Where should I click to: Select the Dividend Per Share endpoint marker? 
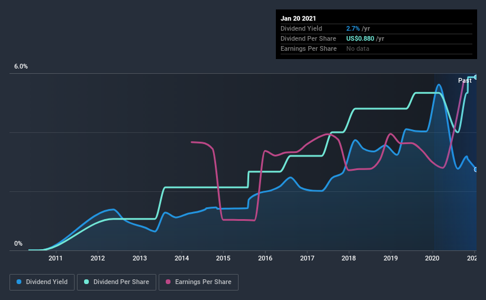pos(476,77)
